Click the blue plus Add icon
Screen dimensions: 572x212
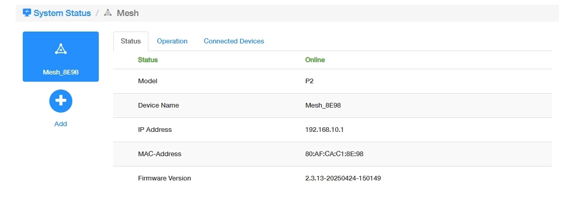61,101
